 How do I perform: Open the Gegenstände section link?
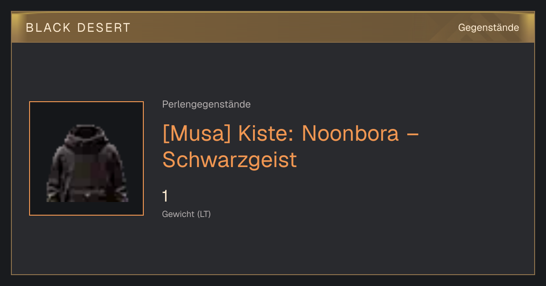pyautogui.click(x=488, y=28)
